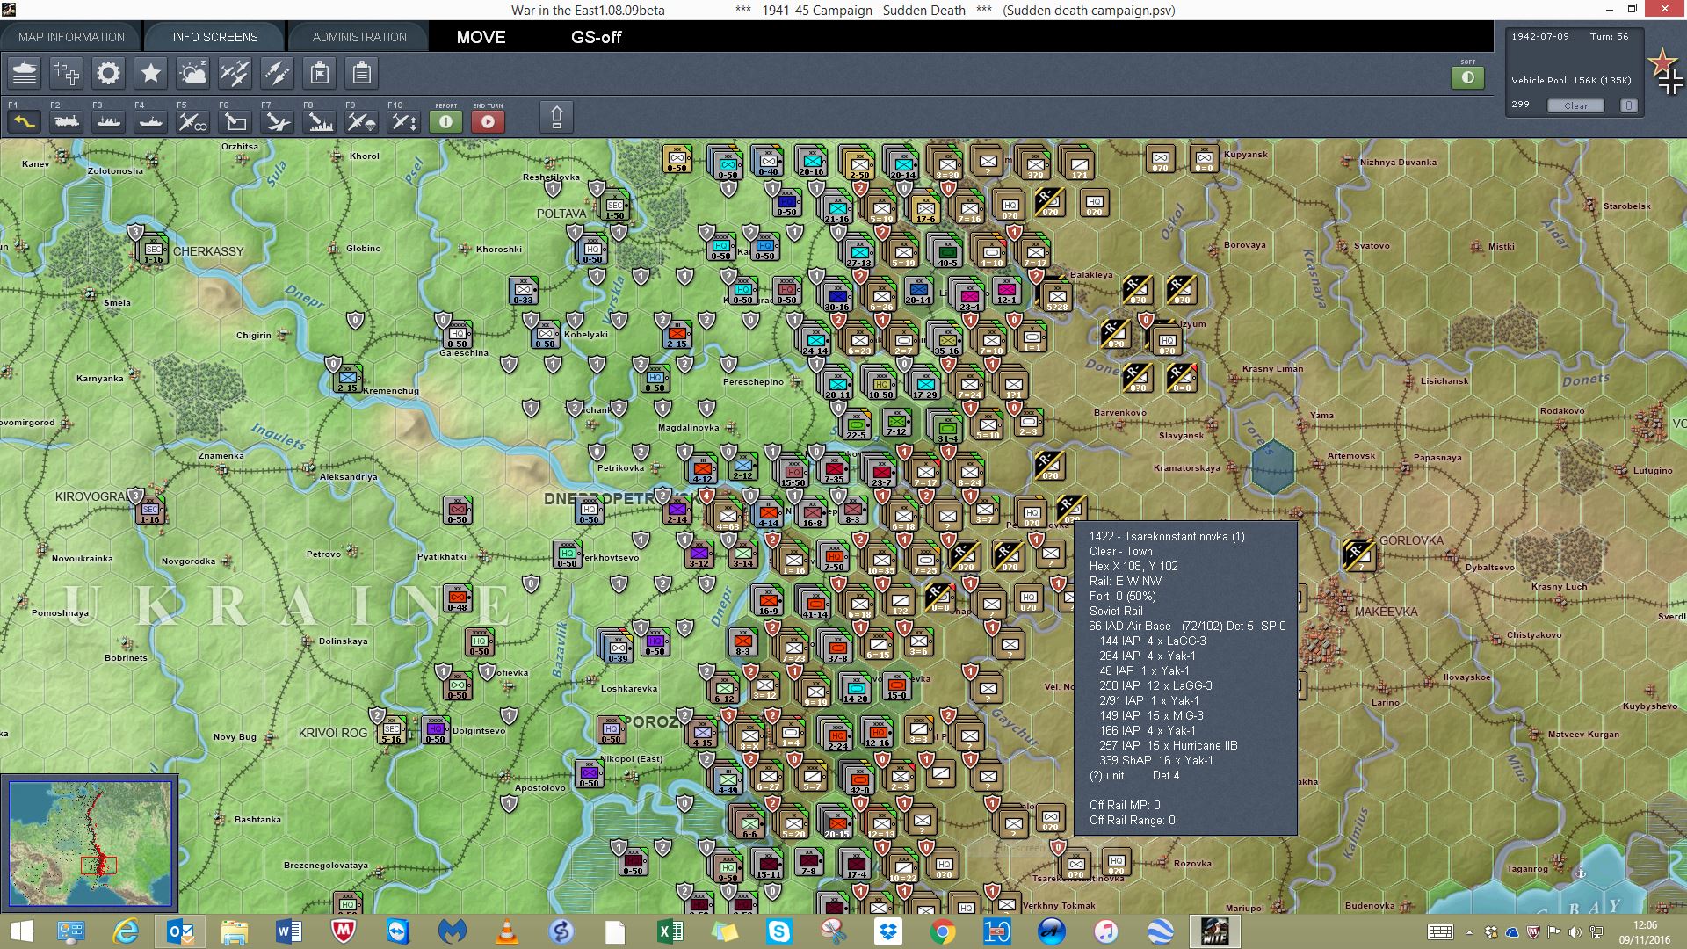This screenshot has height=949, width=1687.
Task: Open the three-aircraft air doctrine icon
Action: [235, 73]
